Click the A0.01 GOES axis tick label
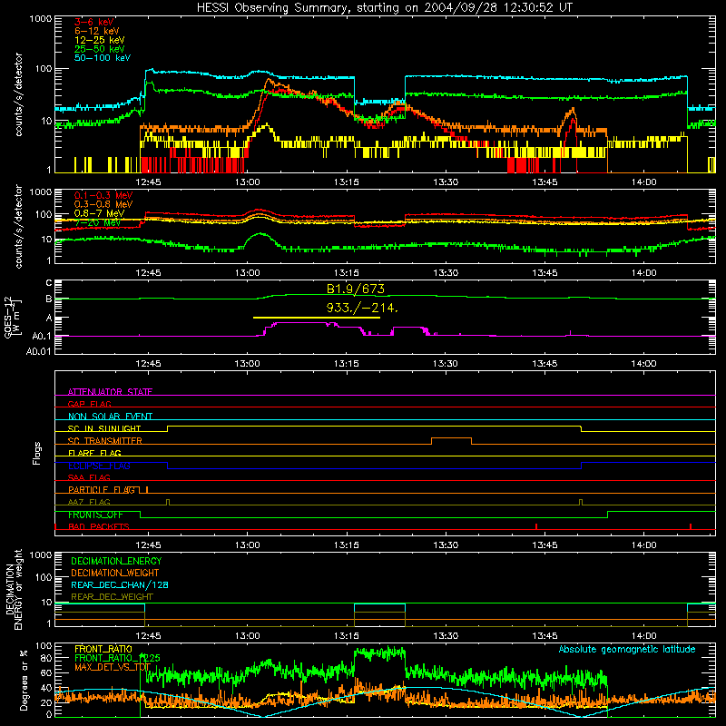 pos(39,352)
